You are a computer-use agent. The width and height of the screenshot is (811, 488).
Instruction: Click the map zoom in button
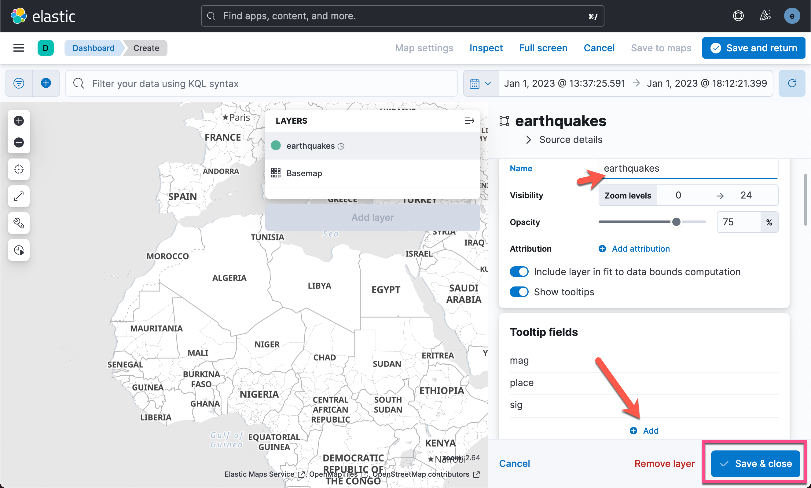pyautogui.click(x=19, y=121)
